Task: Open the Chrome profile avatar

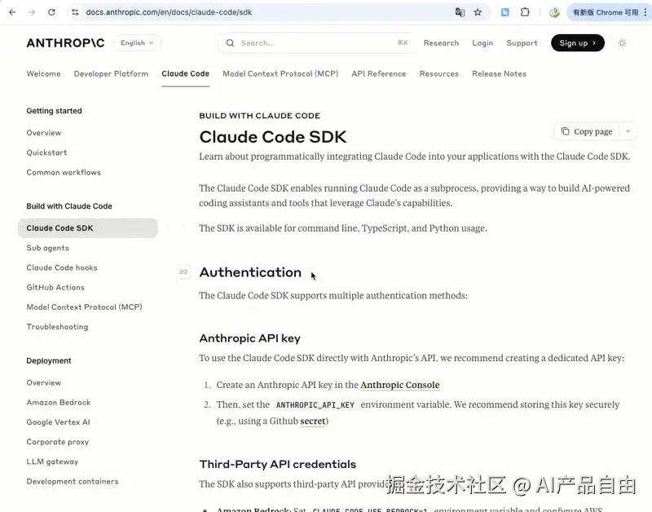Action: 554,12
